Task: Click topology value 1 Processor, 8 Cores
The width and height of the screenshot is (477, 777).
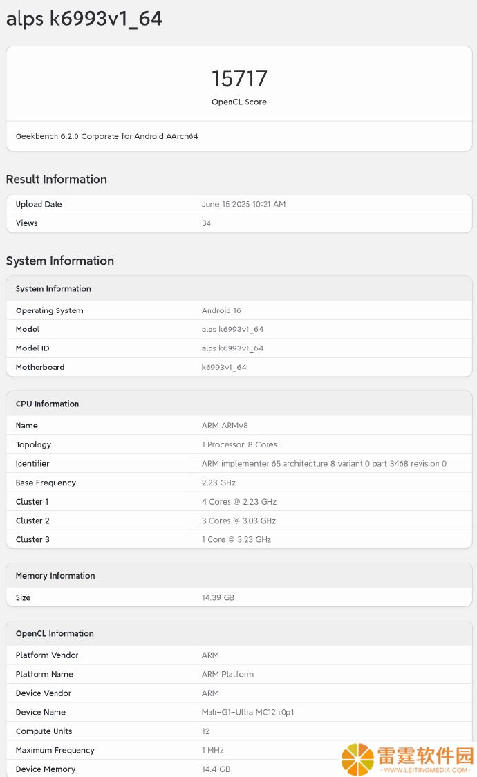Action: (x=239, y=444)
